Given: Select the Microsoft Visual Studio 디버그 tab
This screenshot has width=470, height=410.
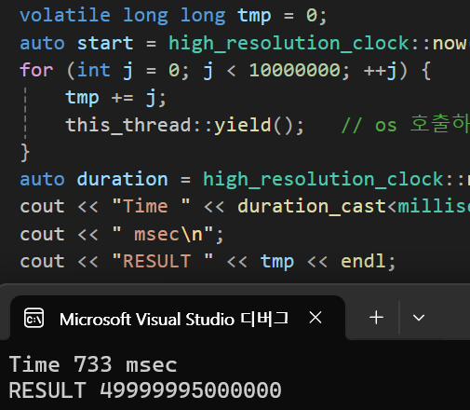Looking at the screenshot, I should coord(178,318).
